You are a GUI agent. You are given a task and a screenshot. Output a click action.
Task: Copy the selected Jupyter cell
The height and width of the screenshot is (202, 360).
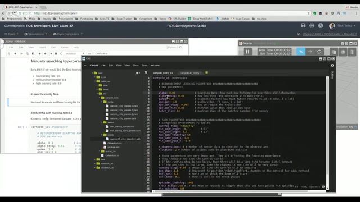coord(27,54)
